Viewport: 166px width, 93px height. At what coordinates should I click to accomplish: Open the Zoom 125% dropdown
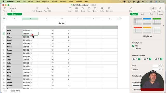(13, 8)
